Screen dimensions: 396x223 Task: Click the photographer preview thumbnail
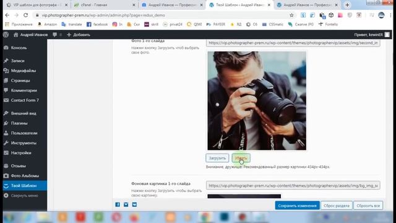[257, 100]
